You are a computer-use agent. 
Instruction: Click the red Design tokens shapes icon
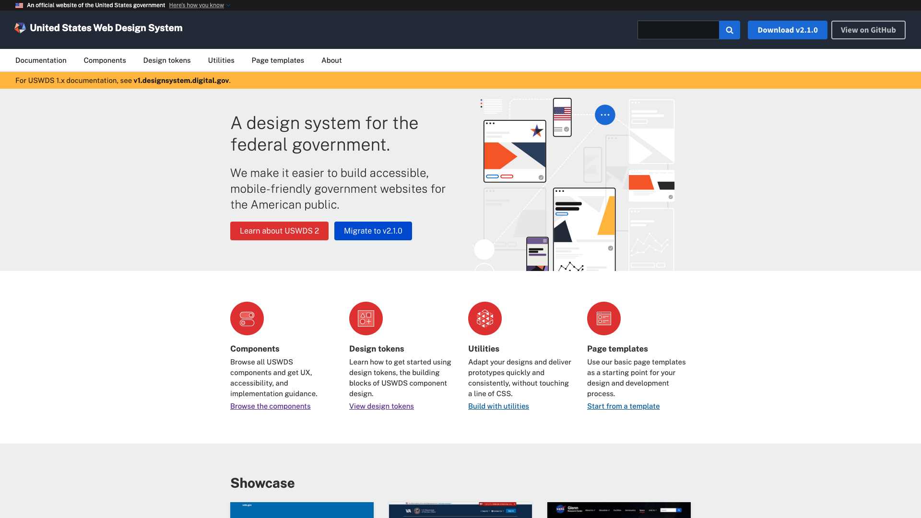[x=366, y=318]
